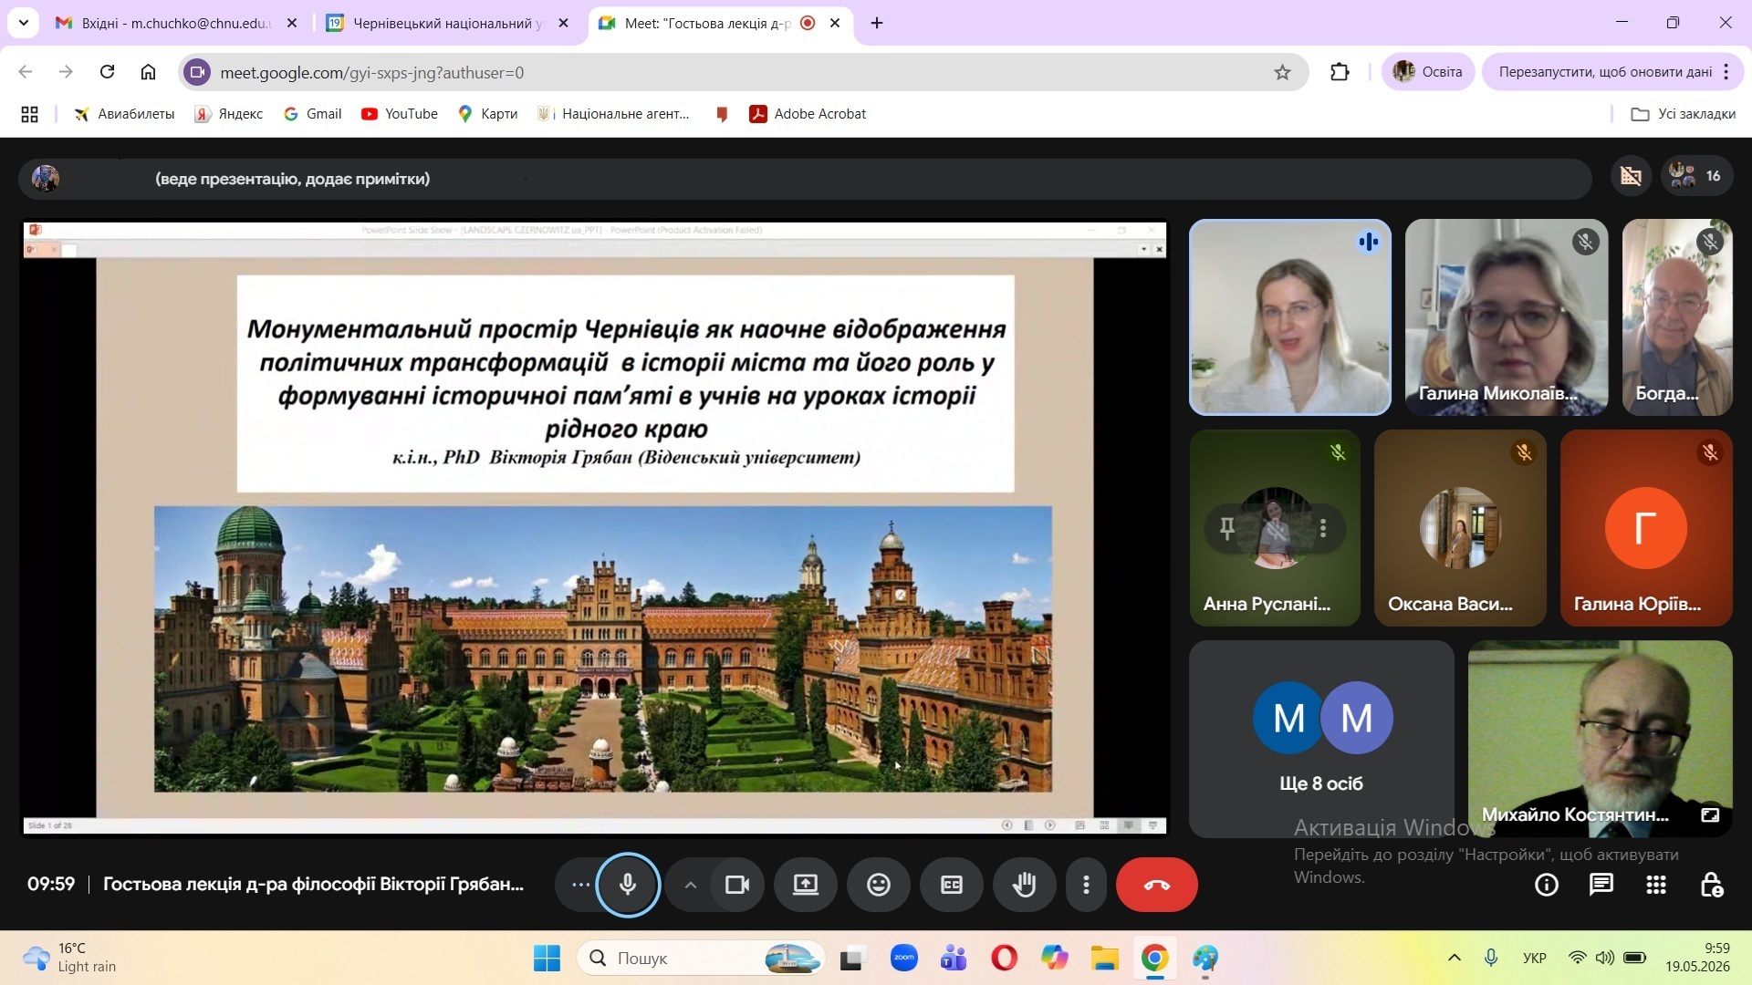Open the activities grid icon
The width and height of the screenshot is (1752, 985).
1656,885
